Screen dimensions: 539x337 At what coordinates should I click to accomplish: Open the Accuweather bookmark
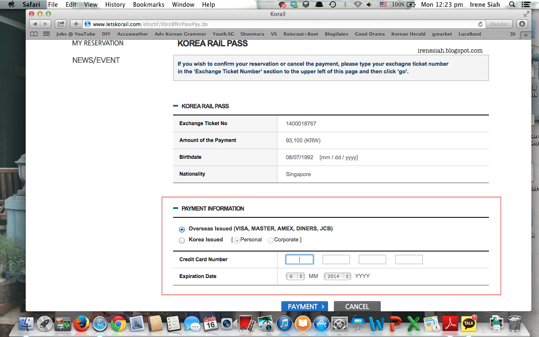point(133,34)
